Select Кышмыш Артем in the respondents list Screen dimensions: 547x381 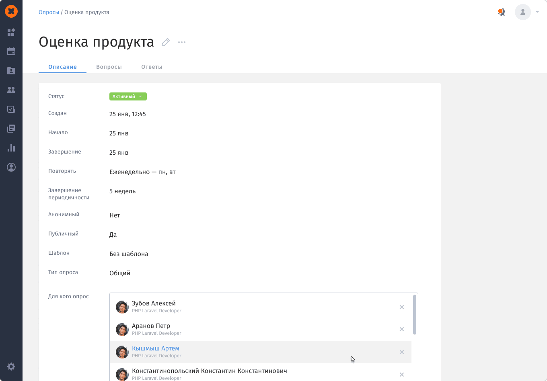(x=156, y=348)
